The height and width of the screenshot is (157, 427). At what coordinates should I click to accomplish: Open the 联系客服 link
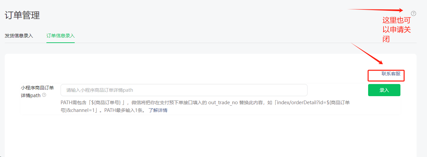tap(391, 74)
